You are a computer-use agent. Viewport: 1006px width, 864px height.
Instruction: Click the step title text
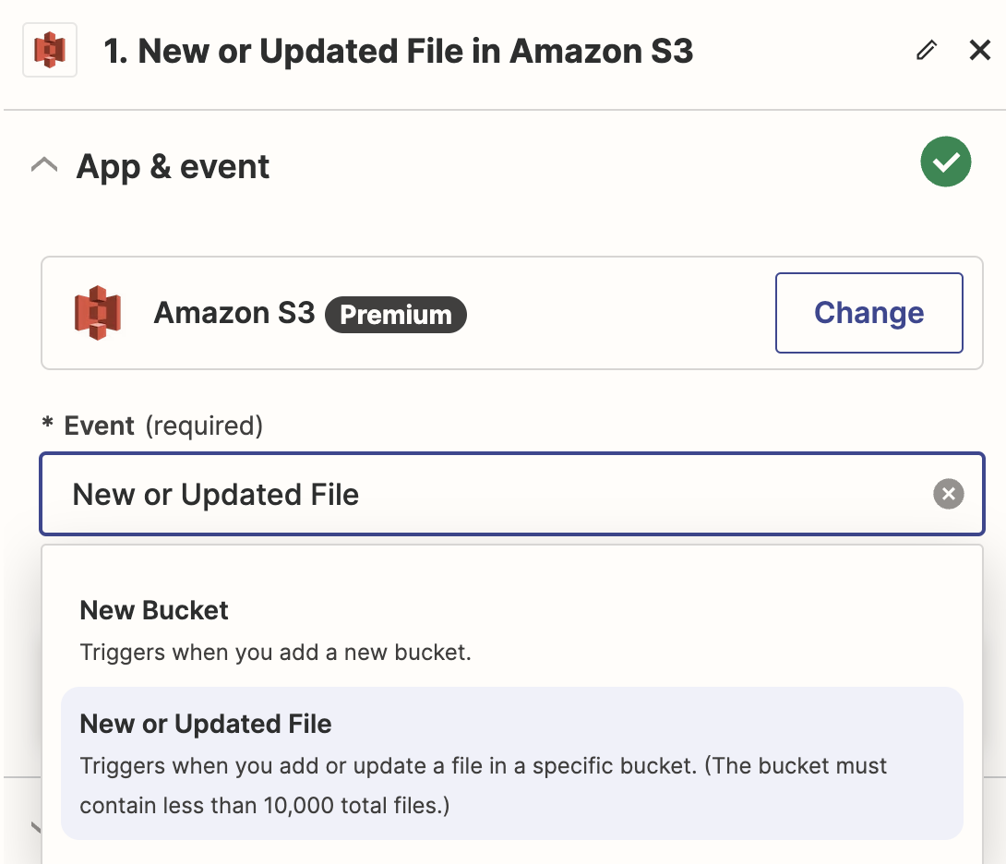pyautogui.click(x=398, y=52)
